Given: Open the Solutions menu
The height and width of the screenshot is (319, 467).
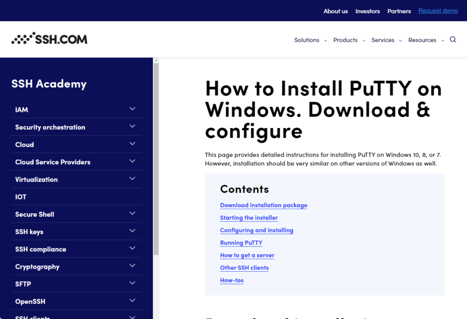Looking at the screenshot, I should pyautogui.click(x=307, y=40).
